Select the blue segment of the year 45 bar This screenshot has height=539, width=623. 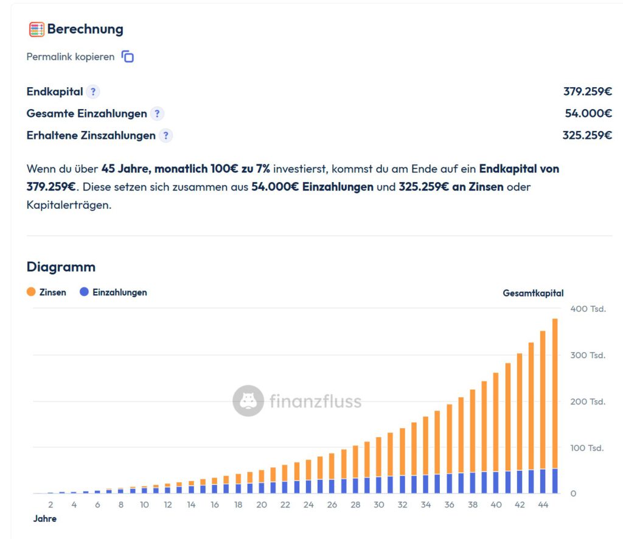click(554, 481)
